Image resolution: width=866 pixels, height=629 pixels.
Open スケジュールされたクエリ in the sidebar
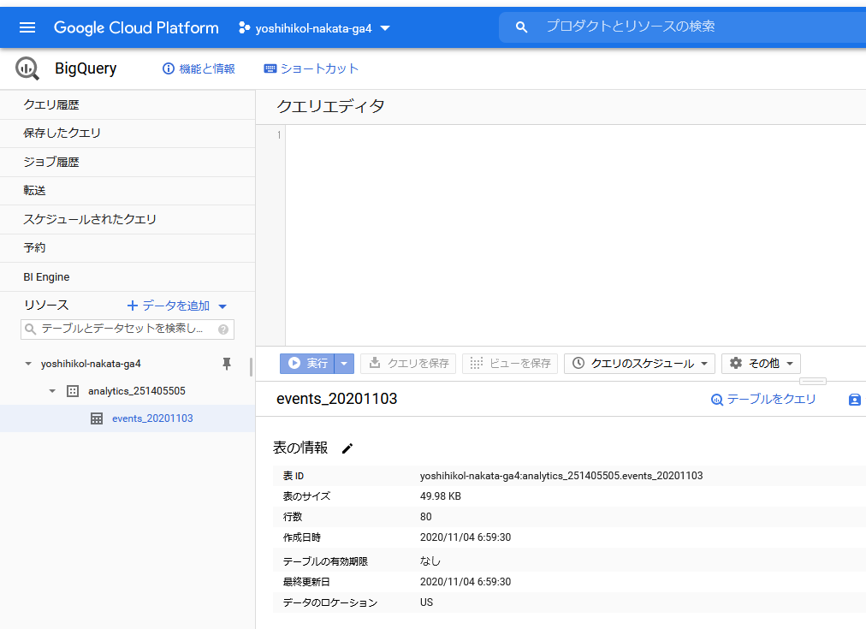pyautogui.click(x=128, y=219)
